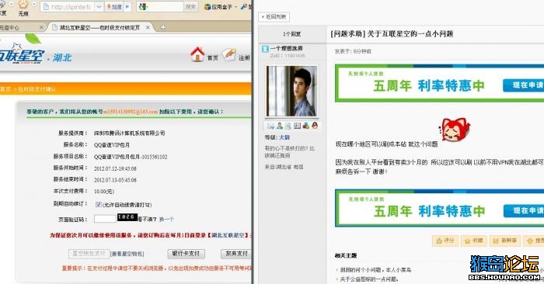Open related topic ending 本人小菜鸟
The height and width of the screenshot is (284, 544).
tap(375, 270)
